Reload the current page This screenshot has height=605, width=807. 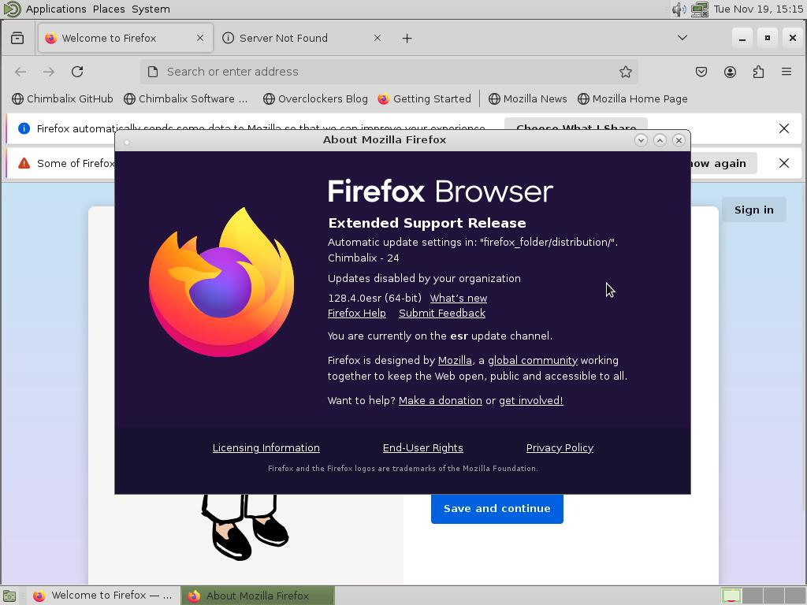[x=77, y=72]
